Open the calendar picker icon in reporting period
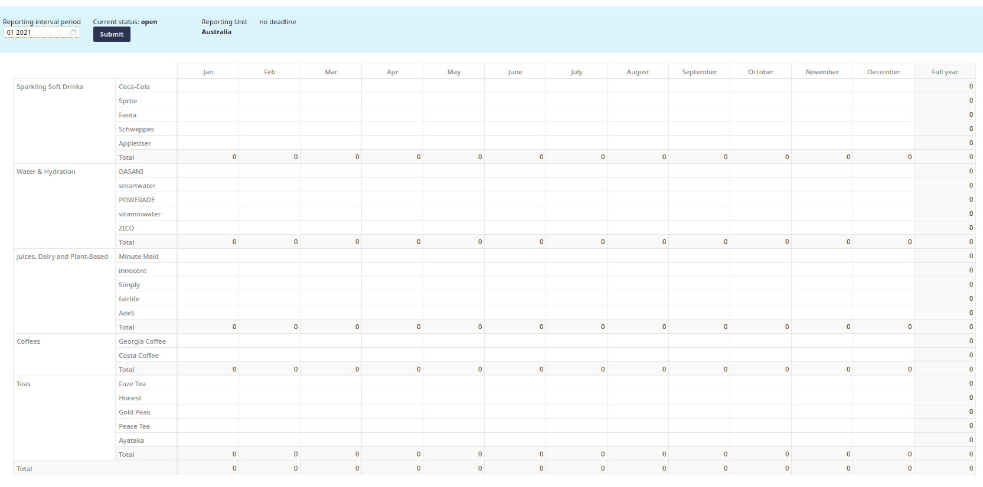This screenshot has width=983, height=487. point(74,32)
